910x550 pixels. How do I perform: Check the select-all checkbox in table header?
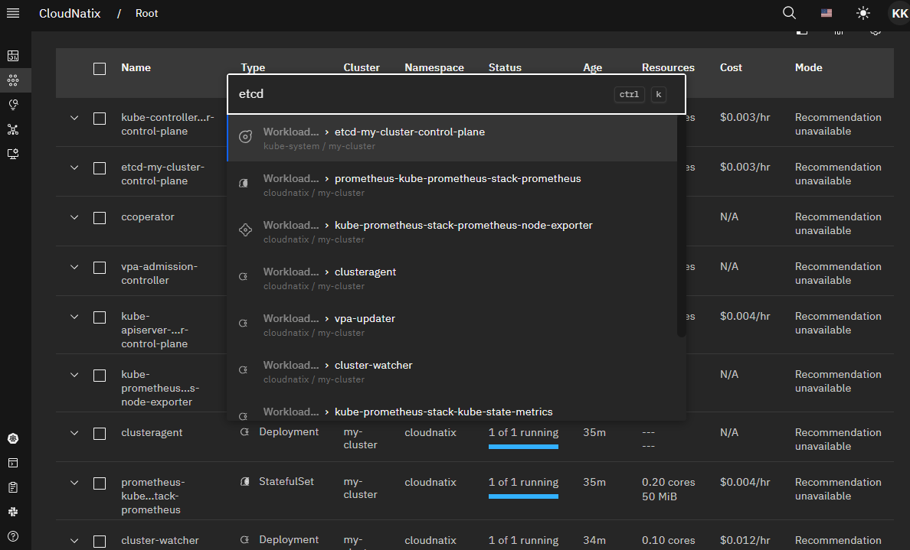(x=100, y=69)
